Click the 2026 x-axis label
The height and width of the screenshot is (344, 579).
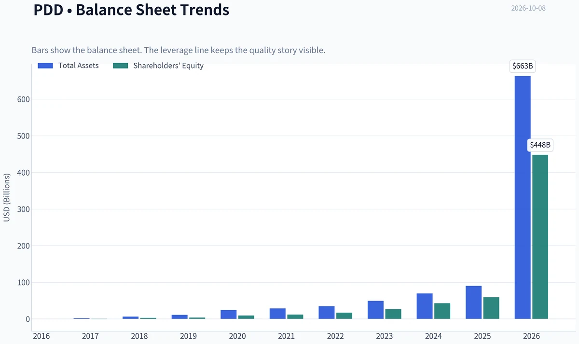[x=532, y=336]
